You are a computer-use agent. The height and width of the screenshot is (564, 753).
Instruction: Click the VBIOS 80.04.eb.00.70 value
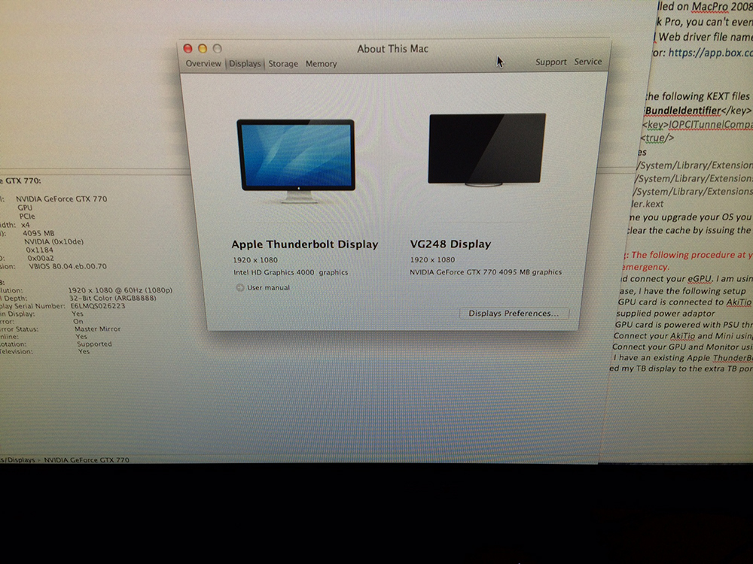pos(68,266)
